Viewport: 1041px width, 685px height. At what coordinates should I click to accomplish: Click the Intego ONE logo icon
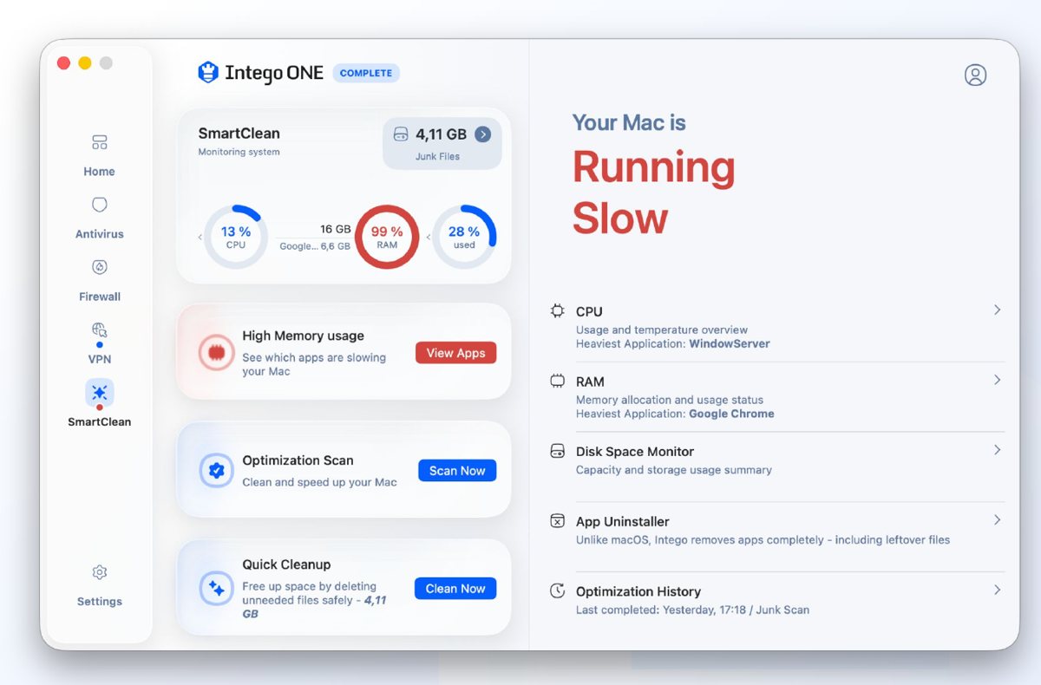tap(208, 72)
